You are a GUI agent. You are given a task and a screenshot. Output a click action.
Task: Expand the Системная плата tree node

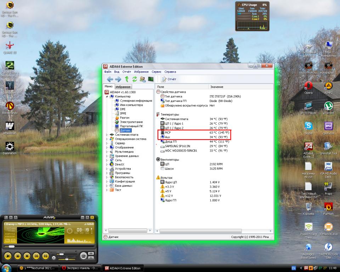click(x=107, y=135)
